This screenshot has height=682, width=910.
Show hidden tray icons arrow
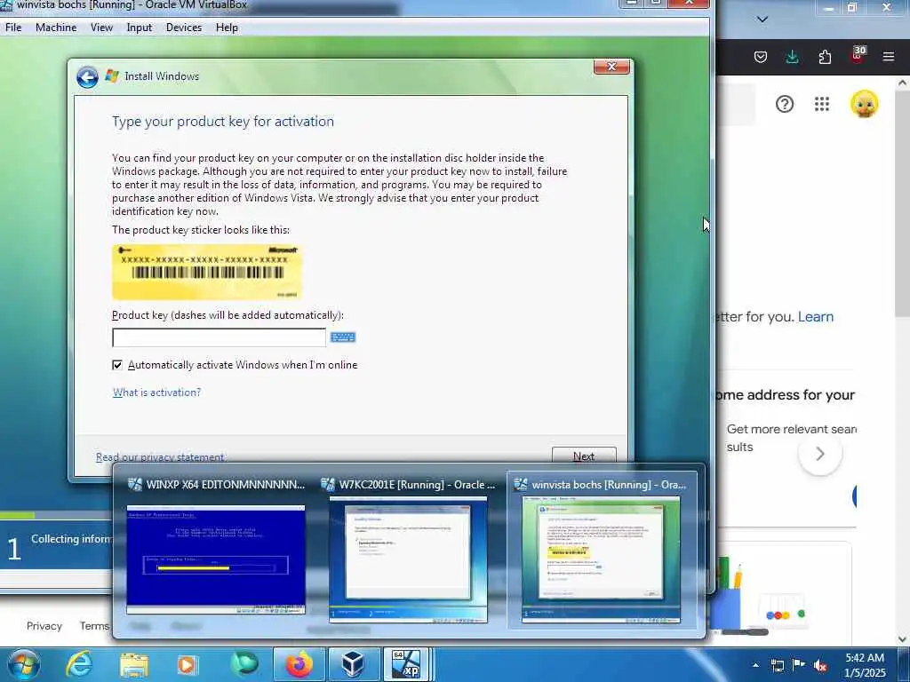point(755,665)
